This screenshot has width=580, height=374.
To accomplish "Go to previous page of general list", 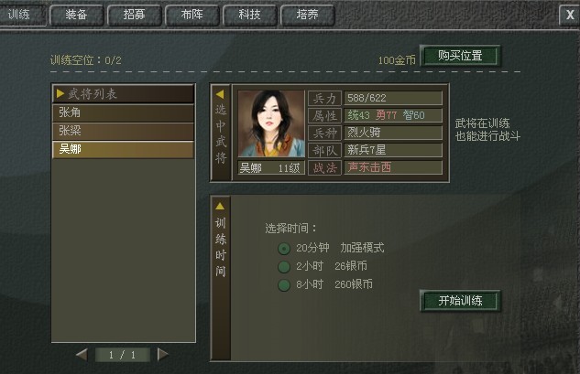I will pyautogui.click(x=82, y=355).
